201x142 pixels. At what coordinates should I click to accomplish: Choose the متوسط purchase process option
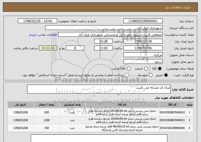pos(151,75)
